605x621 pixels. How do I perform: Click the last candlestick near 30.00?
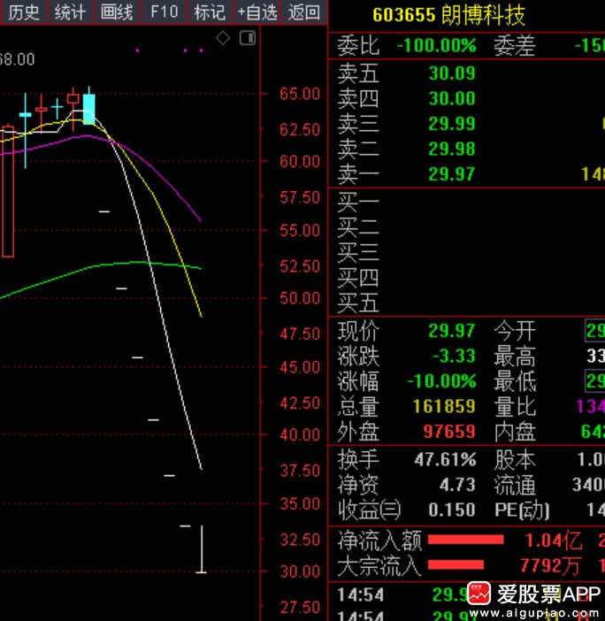pos(202,549)
